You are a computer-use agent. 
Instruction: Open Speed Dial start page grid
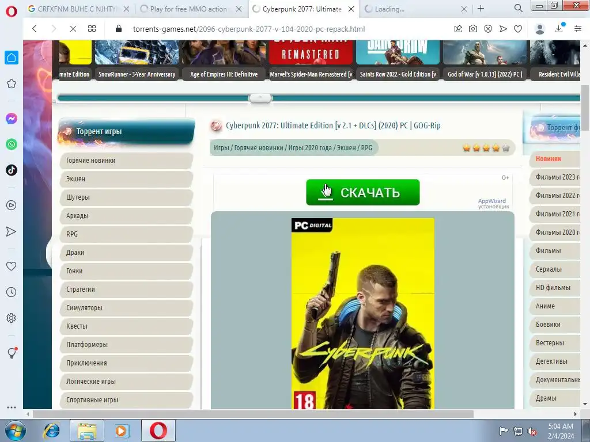tap(92, 29)
